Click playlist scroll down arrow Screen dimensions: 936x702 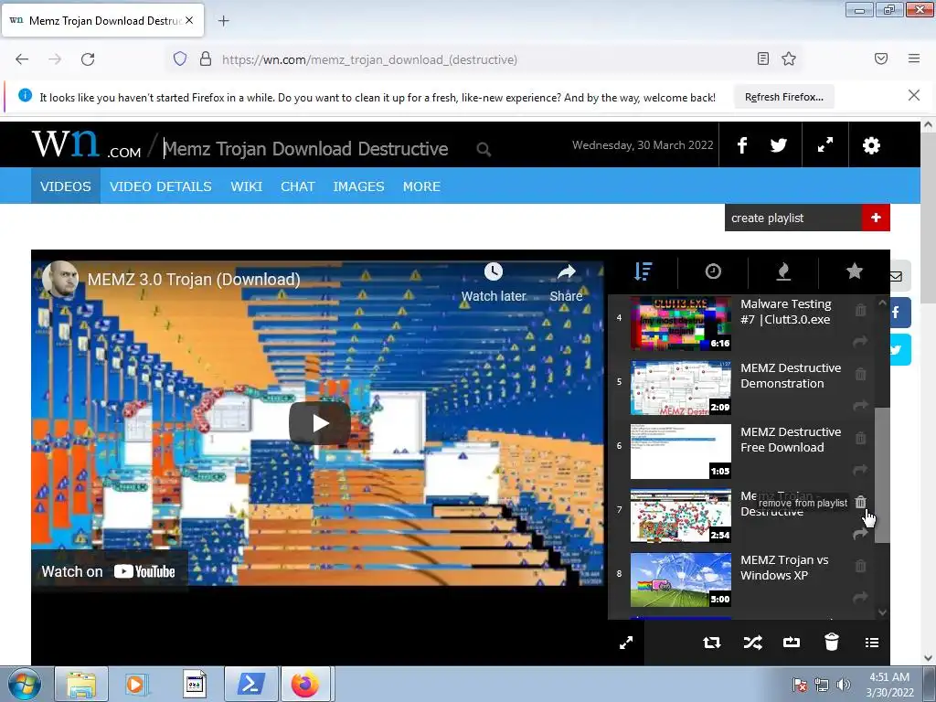882,613
